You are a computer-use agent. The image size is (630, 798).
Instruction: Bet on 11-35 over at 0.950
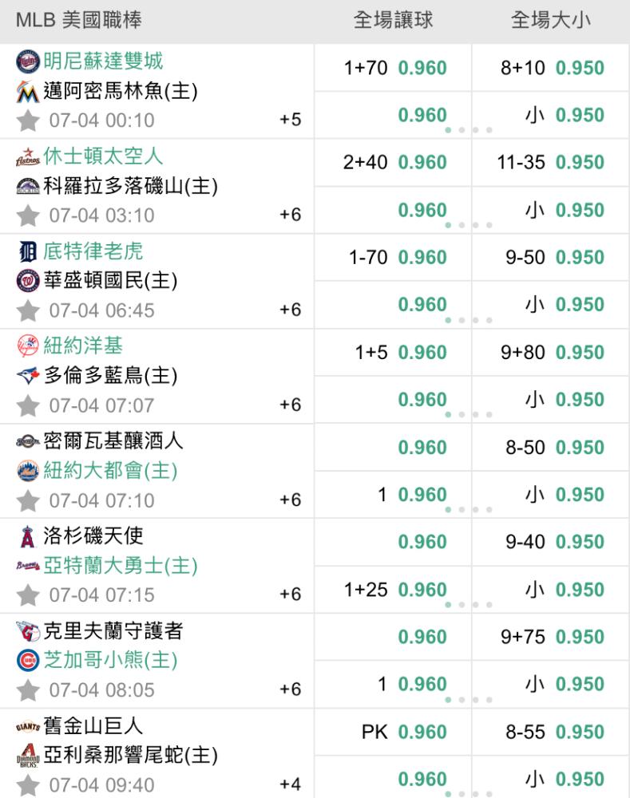click(x=550, y=162)
